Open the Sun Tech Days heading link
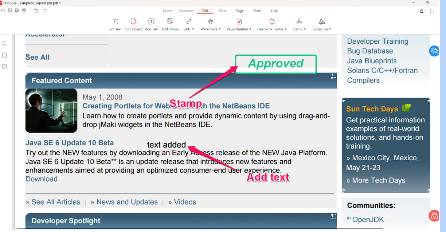Screen dimensions: 446x232 [372, 109]
